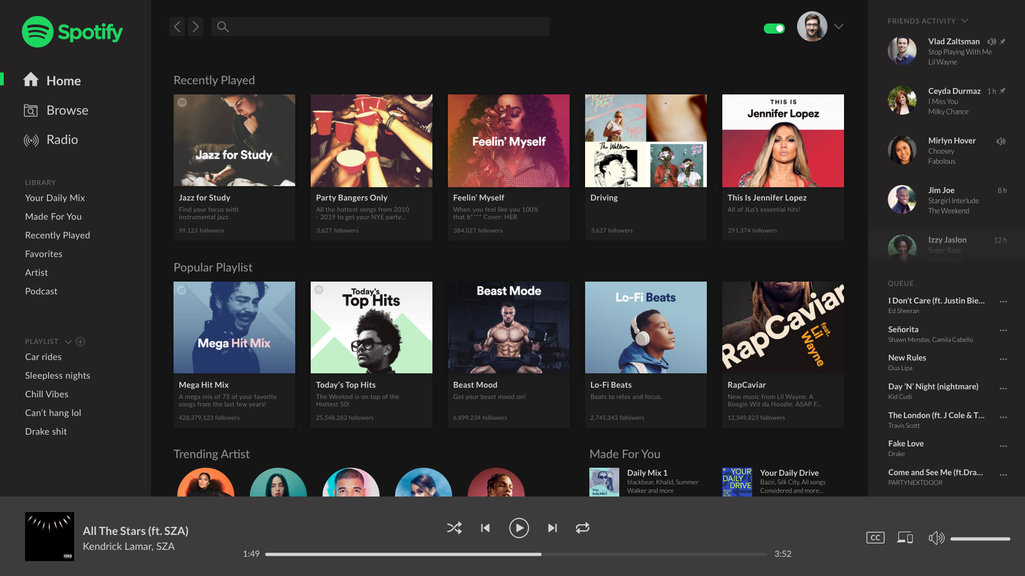The height and width of the screenshot is (576, 1025).
Task: Skip to the next track
Action: coord(553,528)
